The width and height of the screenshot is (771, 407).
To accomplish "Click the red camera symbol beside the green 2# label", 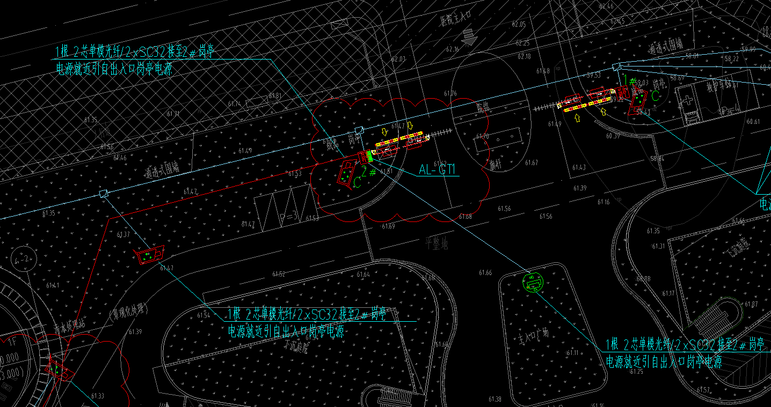I will (346, 173).
